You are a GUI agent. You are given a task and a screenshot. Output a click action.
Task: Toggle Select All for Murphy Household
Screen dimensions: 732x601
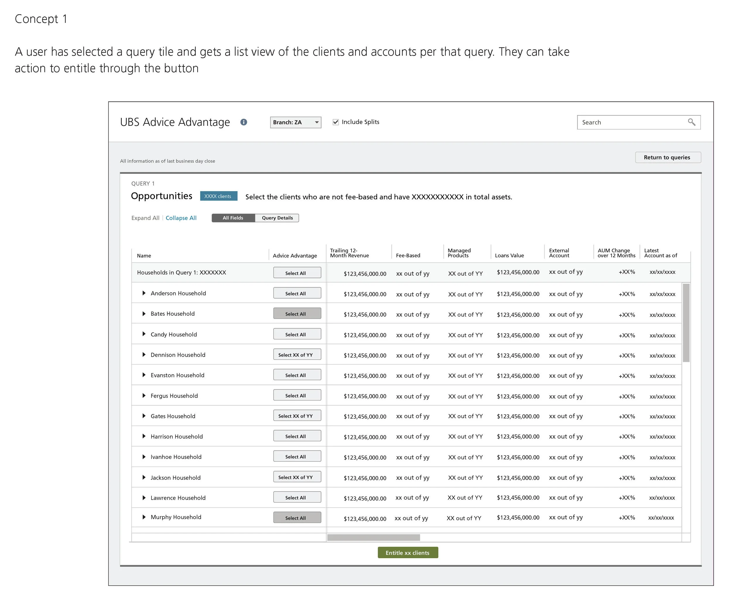click(297, 518)
